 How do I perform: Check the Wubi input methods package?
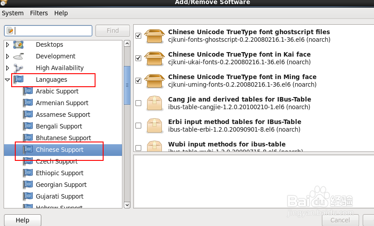click(138, 148)
